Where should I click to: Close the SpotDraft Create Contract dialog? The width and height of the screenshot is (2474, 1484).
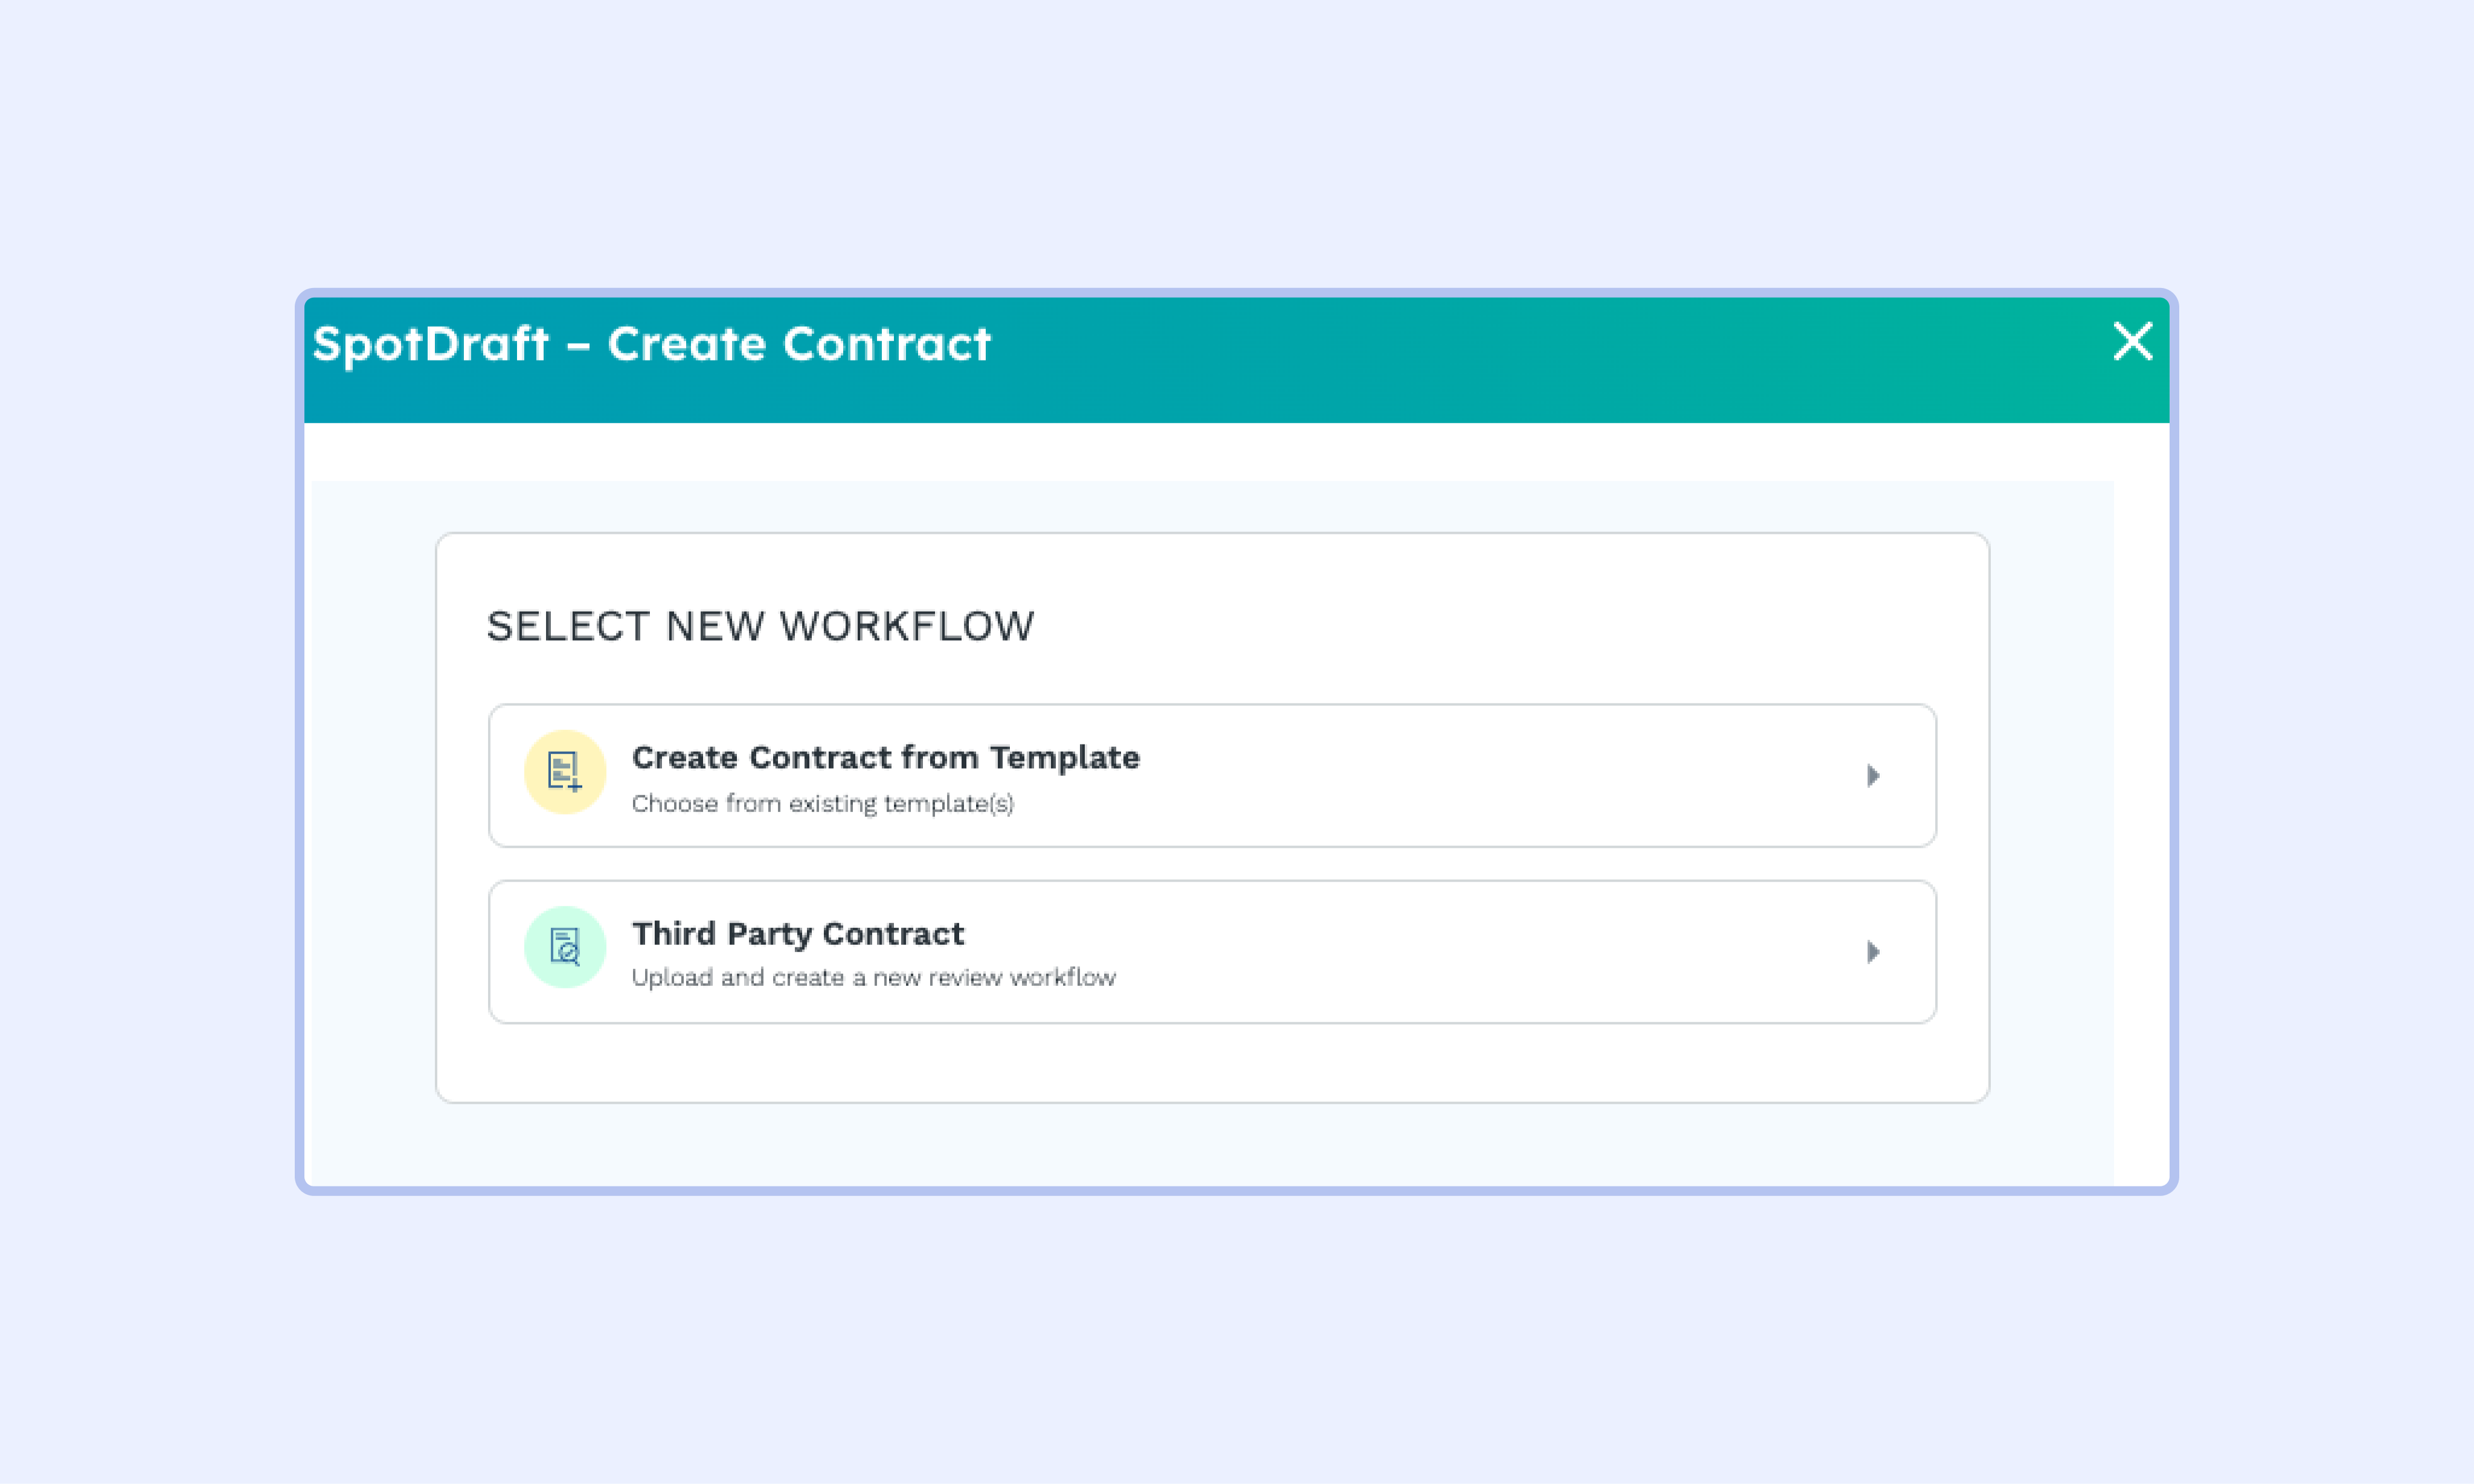(2132, 341)
